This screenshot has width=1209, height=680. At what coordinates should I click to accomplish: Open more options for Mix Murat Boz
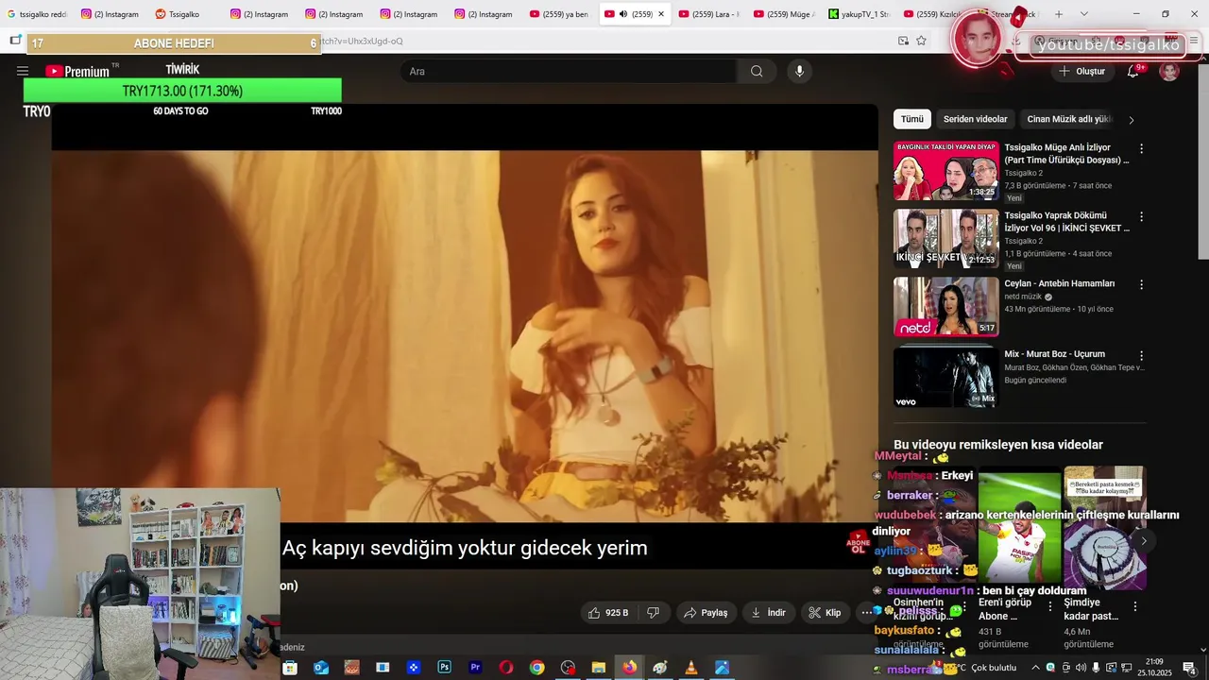(1141, 355)
